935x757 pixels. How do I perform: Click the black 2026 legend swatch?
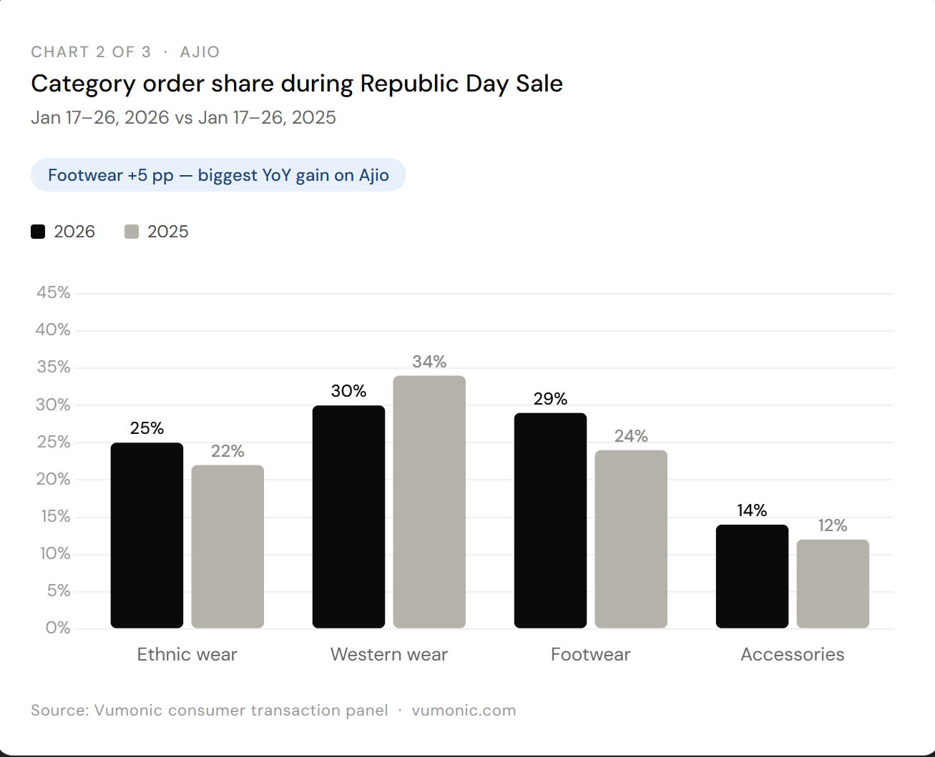pyautogui.click(x=38, y=232)
